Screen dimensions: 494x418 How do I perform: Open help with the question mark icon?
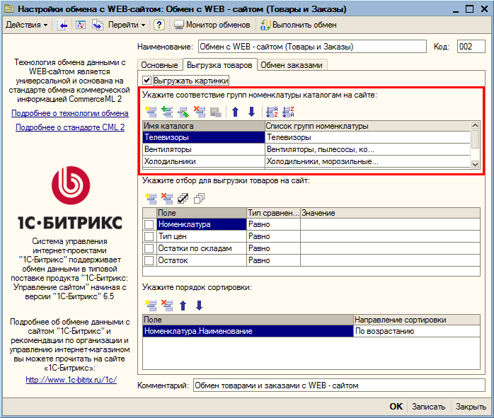pyautogui.click(x=159, y=25)
